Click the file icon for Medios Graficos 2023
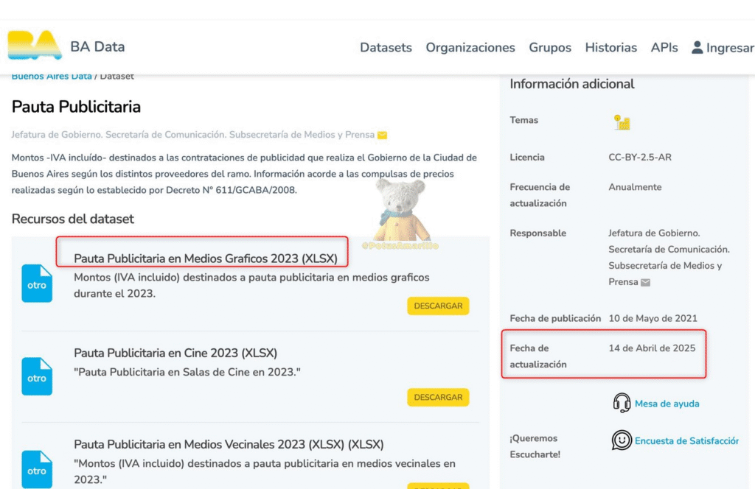755x489 pixels. pyautogui.click(x=37, y=284)
